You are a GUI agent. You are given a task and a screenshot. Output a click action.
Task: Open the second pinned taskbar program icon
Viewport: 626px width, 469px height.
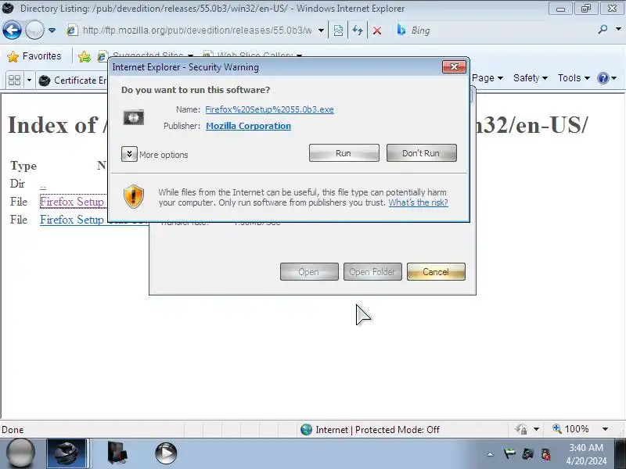pos(117,453)
